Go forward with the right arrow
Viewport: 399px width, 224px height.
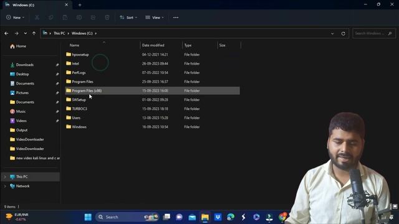pyautogui.click(x=17, y=33)
